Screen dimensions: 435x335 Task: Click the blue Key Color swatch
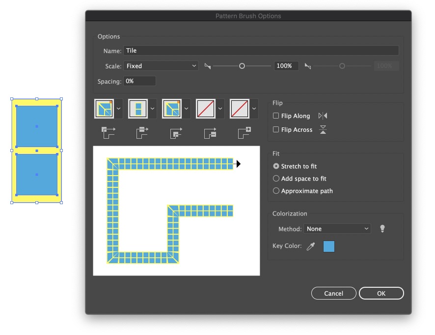click(329, 246)
